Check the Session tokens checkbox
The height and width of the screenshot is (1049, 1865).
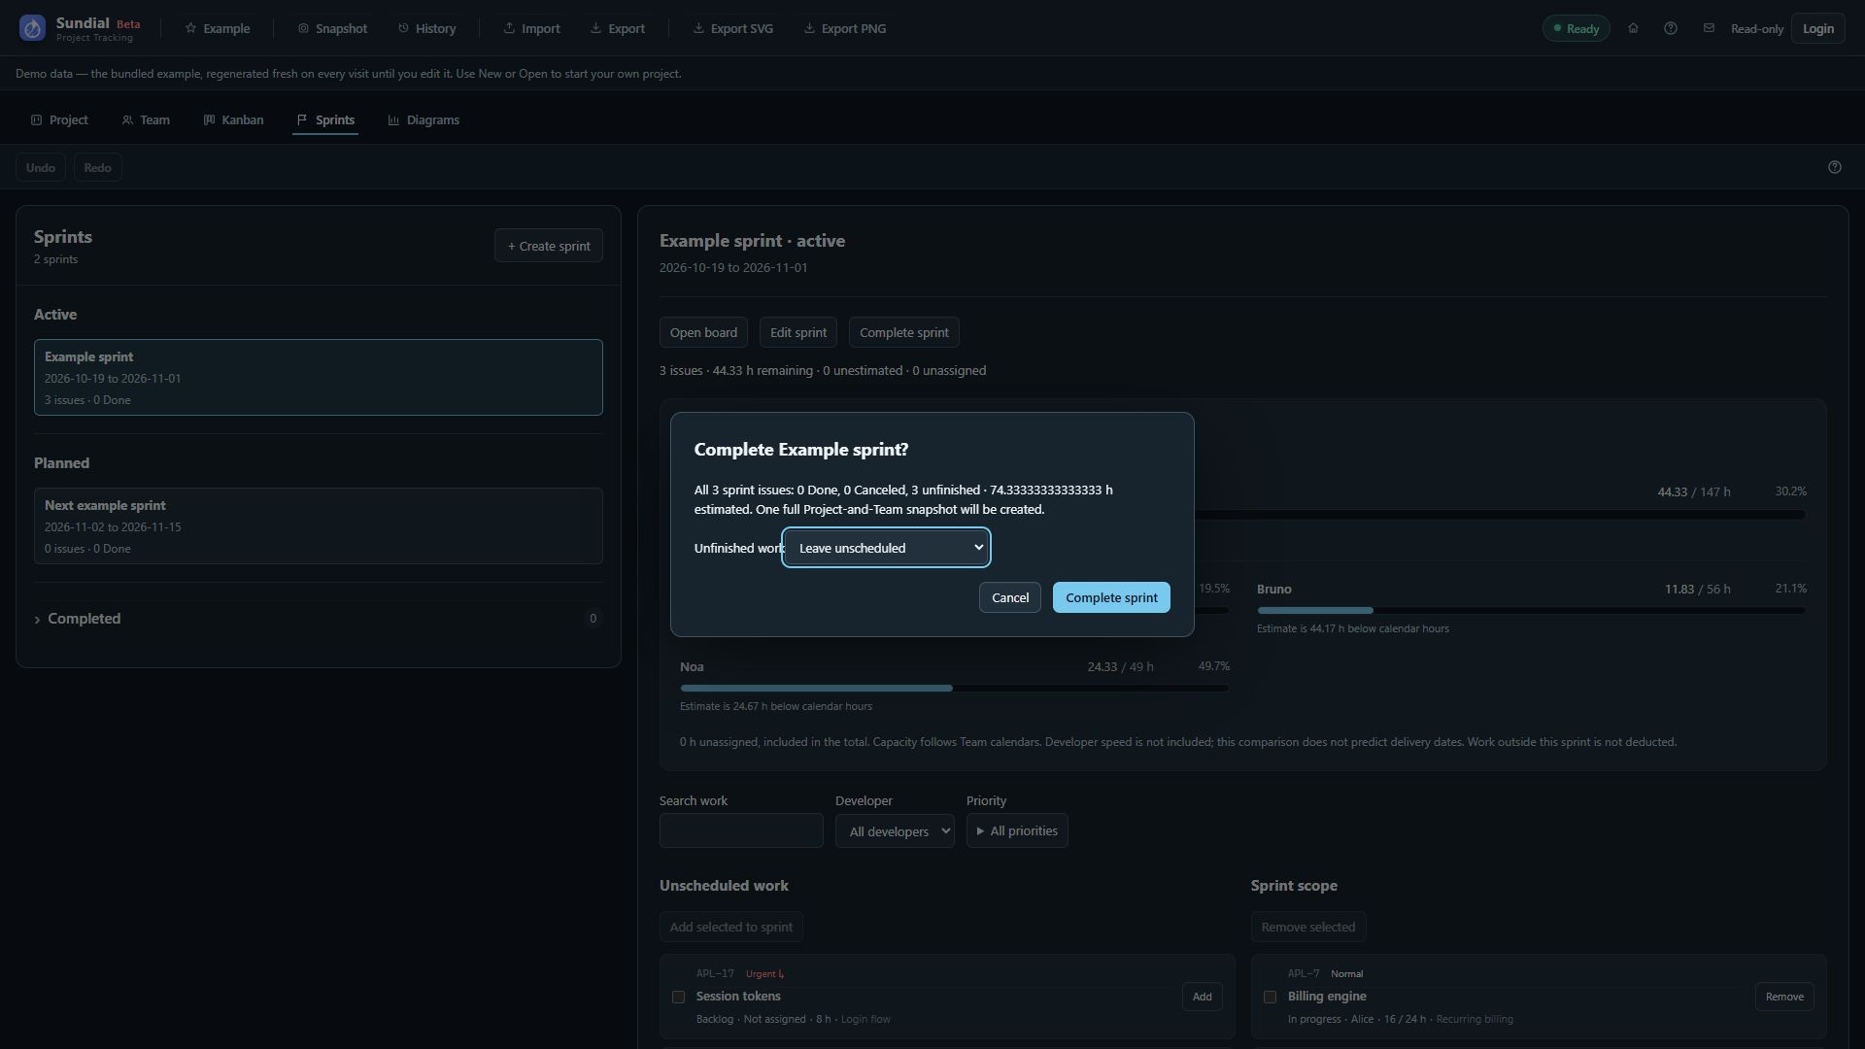678,997
